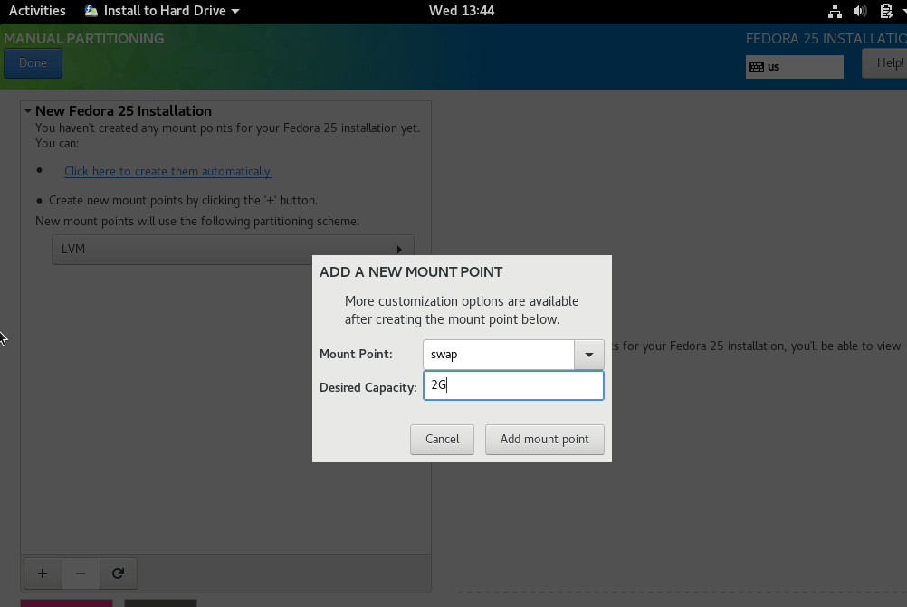The width and height of the screenshot is (907, 607).
Task: Open the Mount Point dropdown arrow
Action: tap(589, 355)
